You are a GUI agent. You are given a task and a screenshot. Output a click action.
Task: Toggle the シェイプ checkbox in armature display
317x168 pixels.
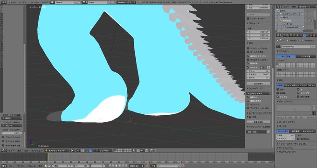(277, 97)
